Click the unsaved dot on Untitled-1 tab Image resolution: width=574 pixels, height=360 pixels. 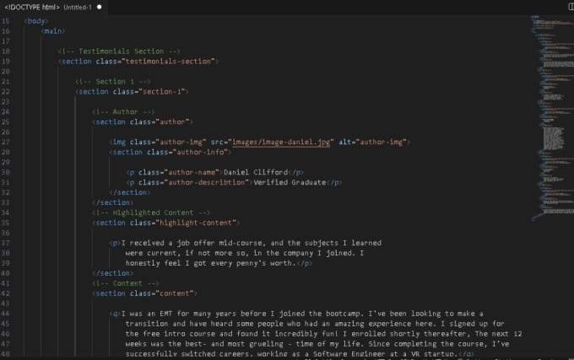click(x=100, y=7)
